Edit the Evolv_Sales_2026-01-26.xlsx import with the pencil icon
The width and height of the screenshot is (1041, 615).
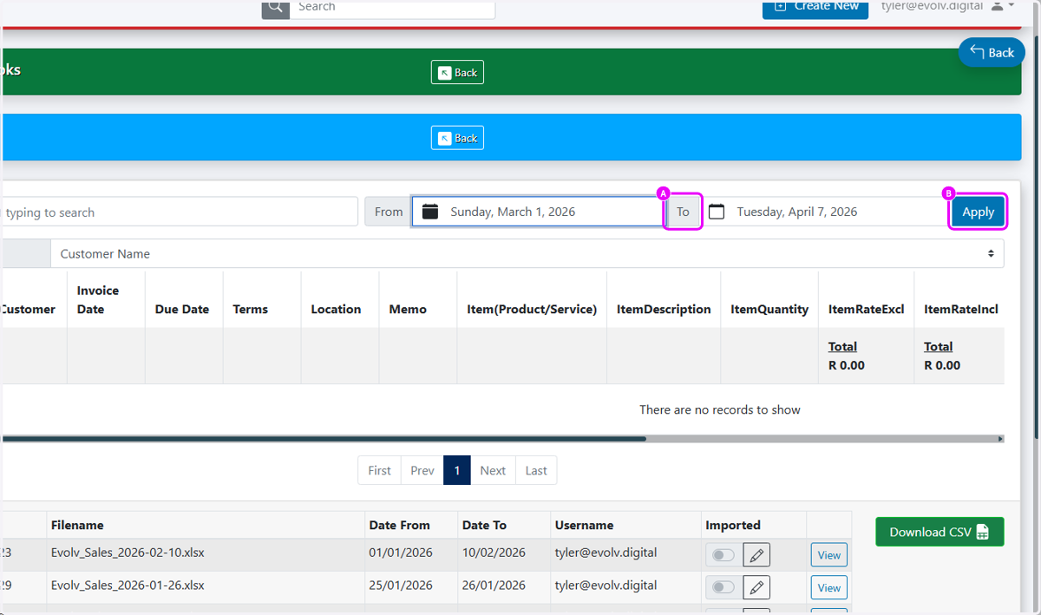click(x=756, y=587)
